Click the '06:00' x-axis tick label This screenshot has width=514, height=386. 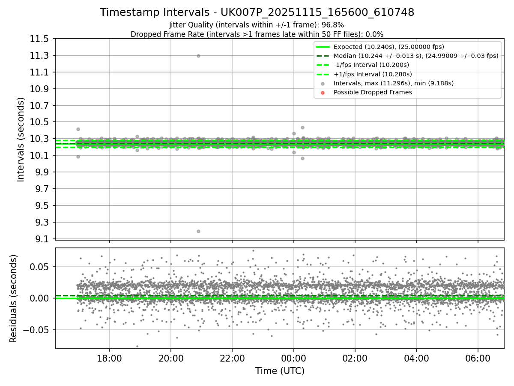[478, 358]
